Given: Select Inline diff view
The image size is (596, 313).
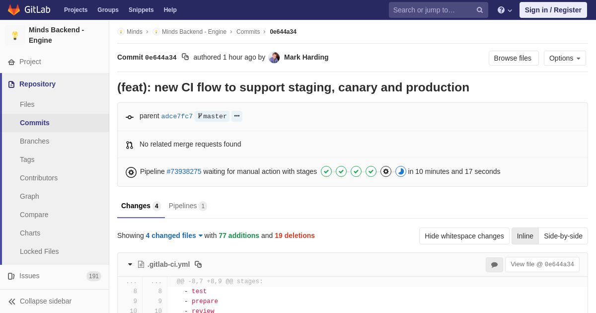Looking at the screenshot, I should (x=525, y=236).
